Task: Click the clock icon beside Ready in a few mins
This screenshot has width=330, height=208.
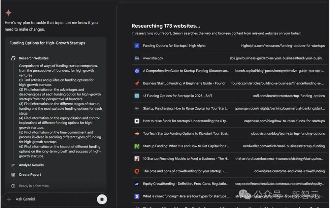Action: pyautogui.click(x=13, y=186)
